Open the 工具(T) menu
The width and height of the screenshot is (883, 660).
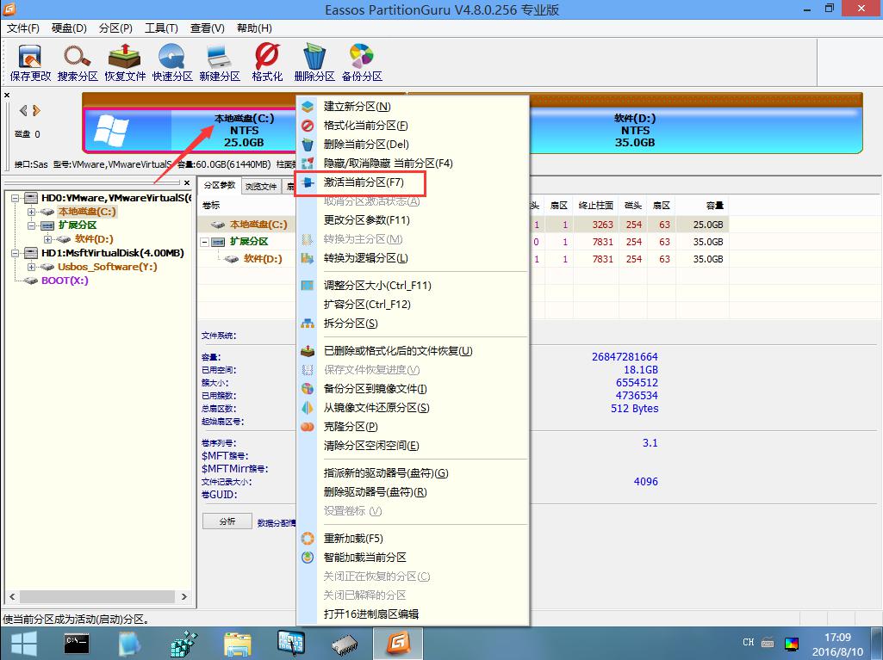(x=162, y=28)
